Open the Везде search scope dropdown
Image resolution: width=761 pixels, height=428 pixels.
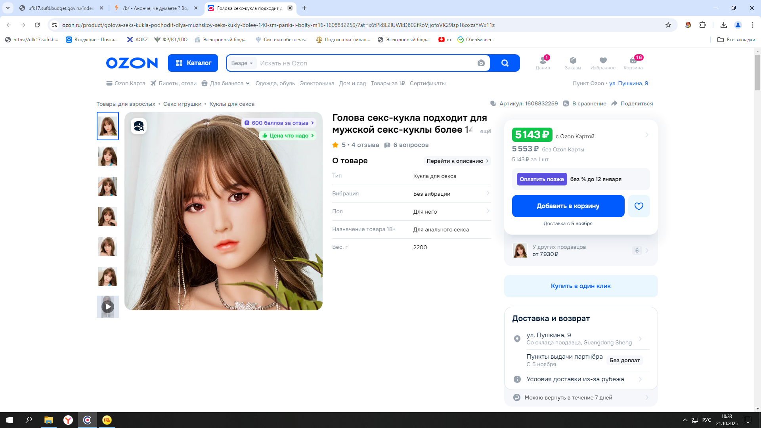tap(242, 63)
